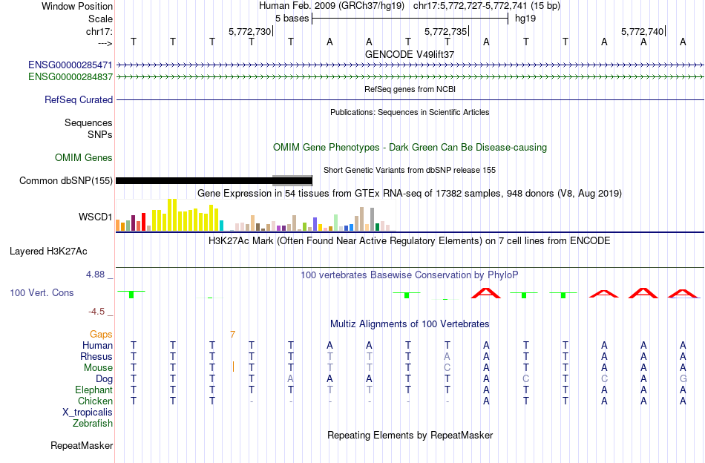Click RefSeq genes from NCBI title
The width and height of the screenshot is (705, 463).
click(x=410, y=89)
